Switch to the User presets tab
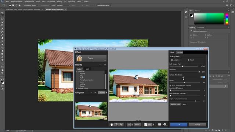Screen dimensions: 235x132 tap(87, 69)
